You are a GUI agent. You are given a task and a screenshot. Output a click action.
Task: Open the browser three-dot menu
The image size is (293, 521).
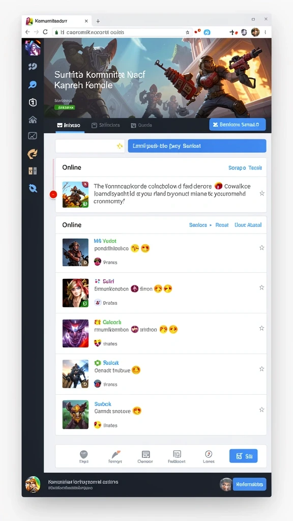265,32
